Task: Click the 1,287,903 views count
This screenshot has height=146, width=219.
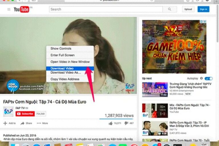Action: click(119, 115)
